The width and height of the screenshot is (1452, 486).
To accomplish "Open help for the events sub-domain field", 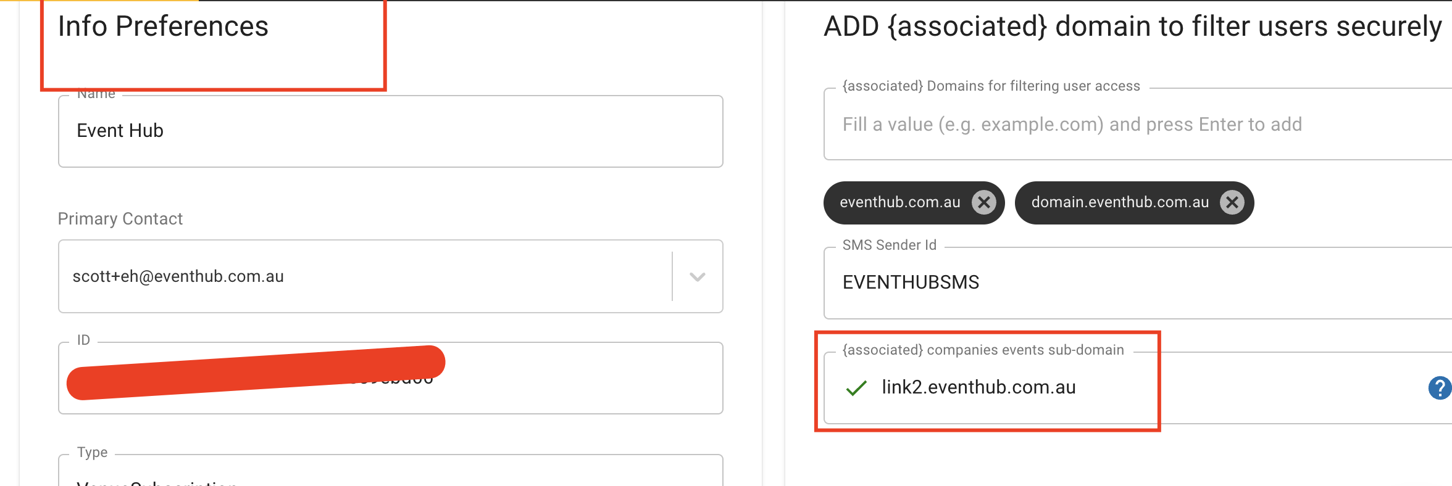I will [1440, 388].
